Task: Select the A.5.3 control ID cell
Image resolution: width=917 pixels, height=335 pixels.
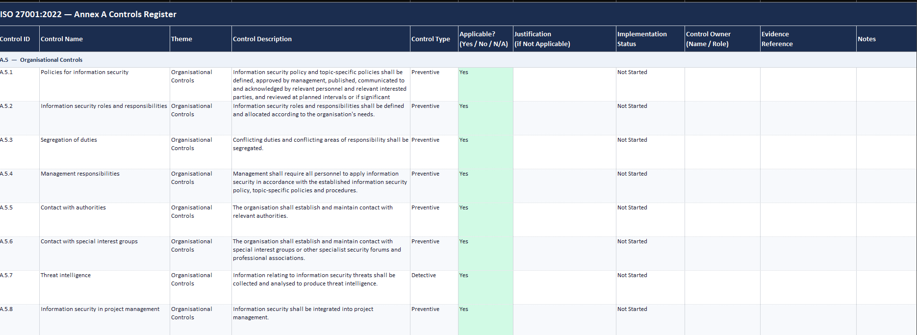Action: 20,152
